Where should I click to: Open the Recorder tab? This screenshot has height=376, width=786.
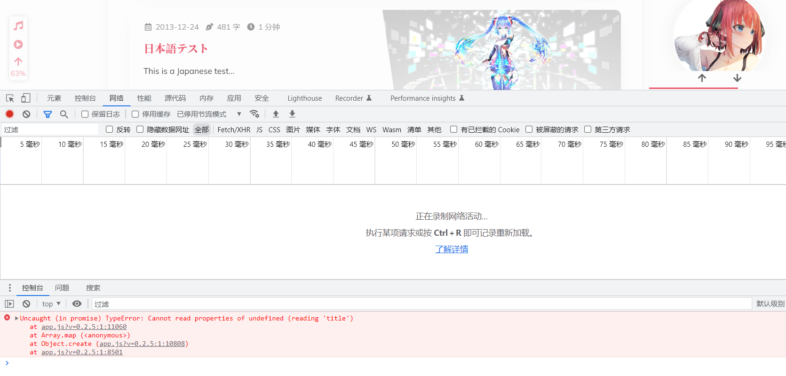click(x=353, y=98)
